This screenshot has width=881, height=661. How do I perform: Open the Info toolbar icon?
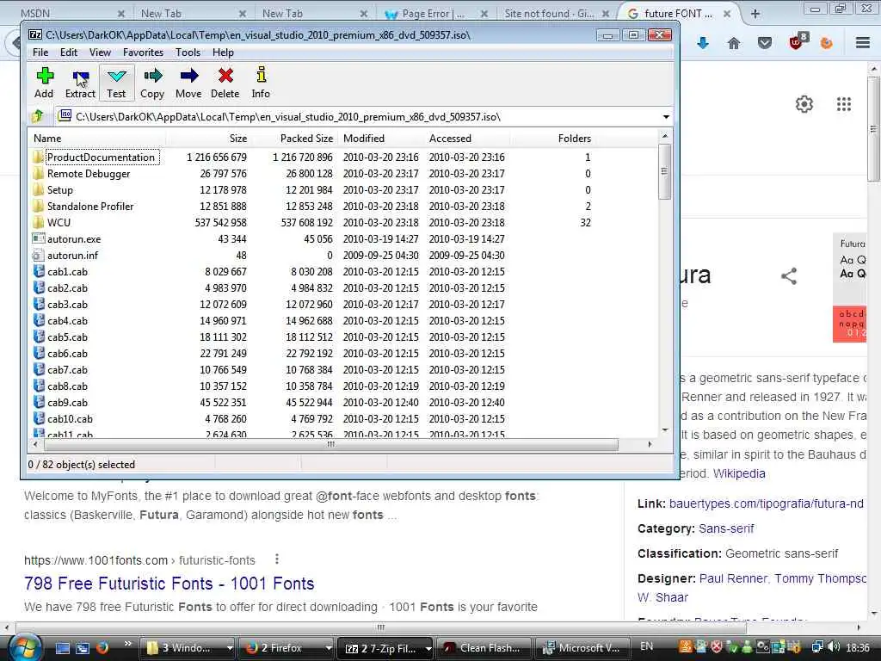pyautogui.click(x=261, y=76)
